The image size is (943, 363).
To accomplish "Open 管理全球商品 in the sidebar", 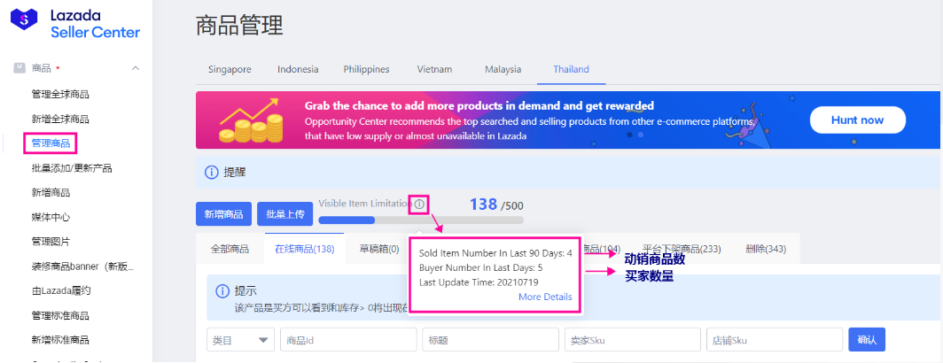I will [60, 95].
